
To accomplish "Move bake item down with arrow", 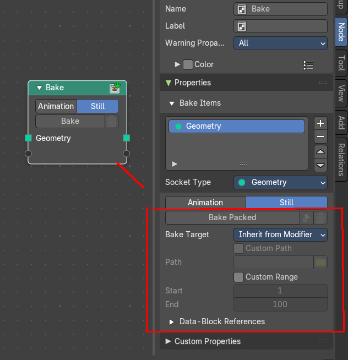I will tap(320, 165).
